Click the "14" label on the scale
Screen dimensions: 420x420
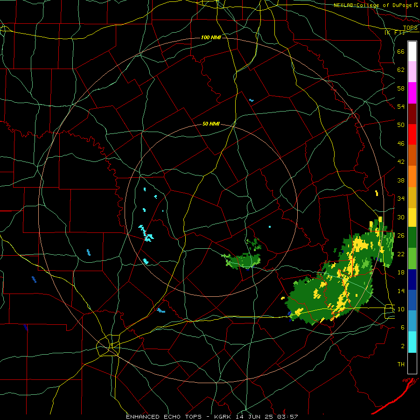401,291
